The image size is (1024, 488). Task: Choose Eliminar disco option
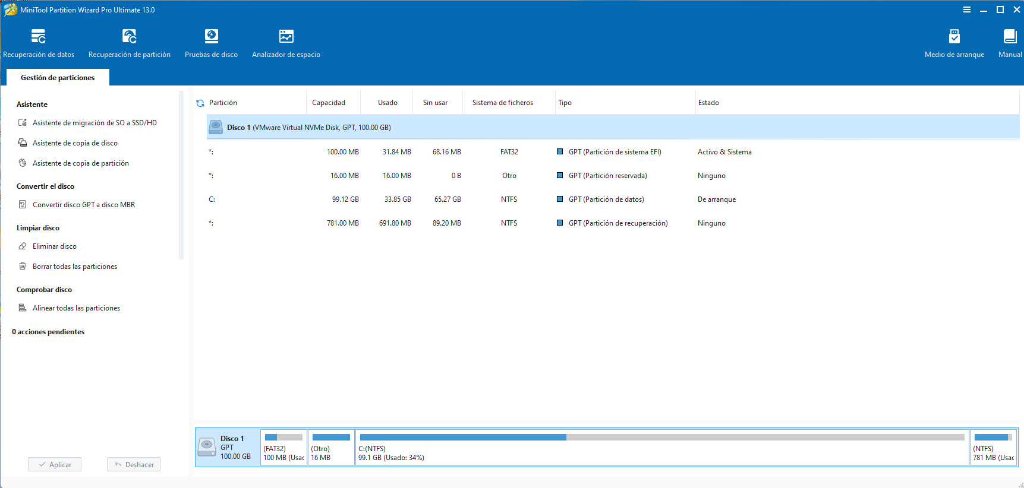pyautogui.click(x=55, y=246)
